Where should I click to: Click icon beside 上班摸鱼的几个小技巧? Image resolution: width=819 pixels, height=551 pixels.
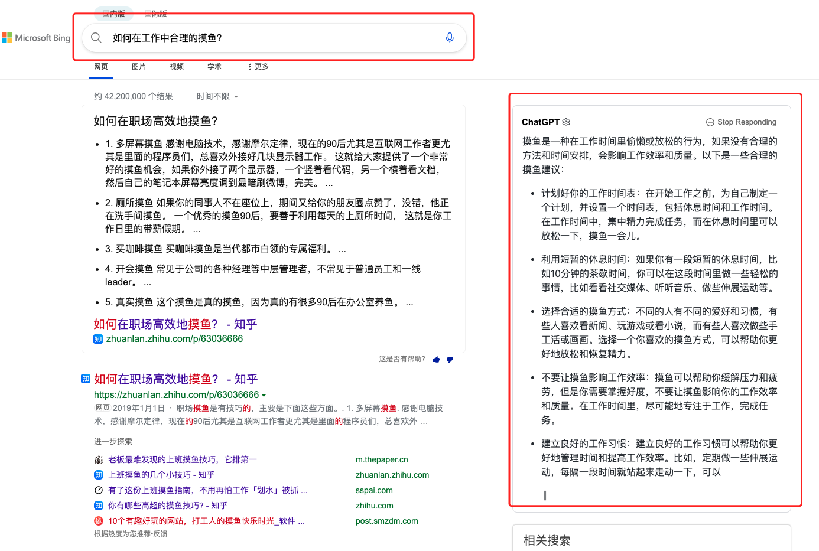tap(99, 475)
